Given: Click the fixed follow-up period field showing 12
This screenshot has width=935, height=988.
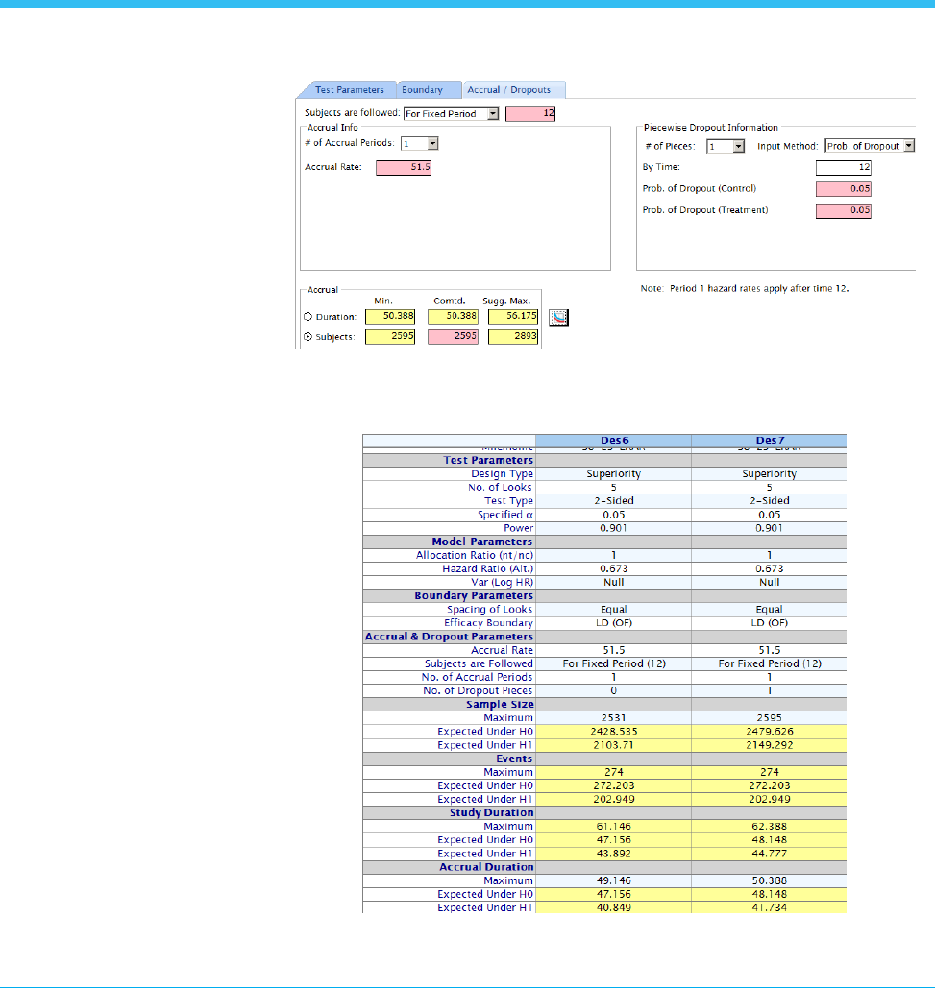Looking at the screenshot, I should [530, 113].
